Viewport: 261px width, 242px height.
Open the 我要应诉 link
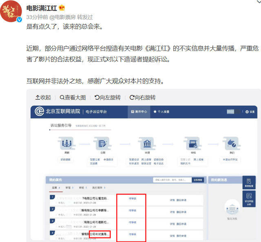point(134,160)
